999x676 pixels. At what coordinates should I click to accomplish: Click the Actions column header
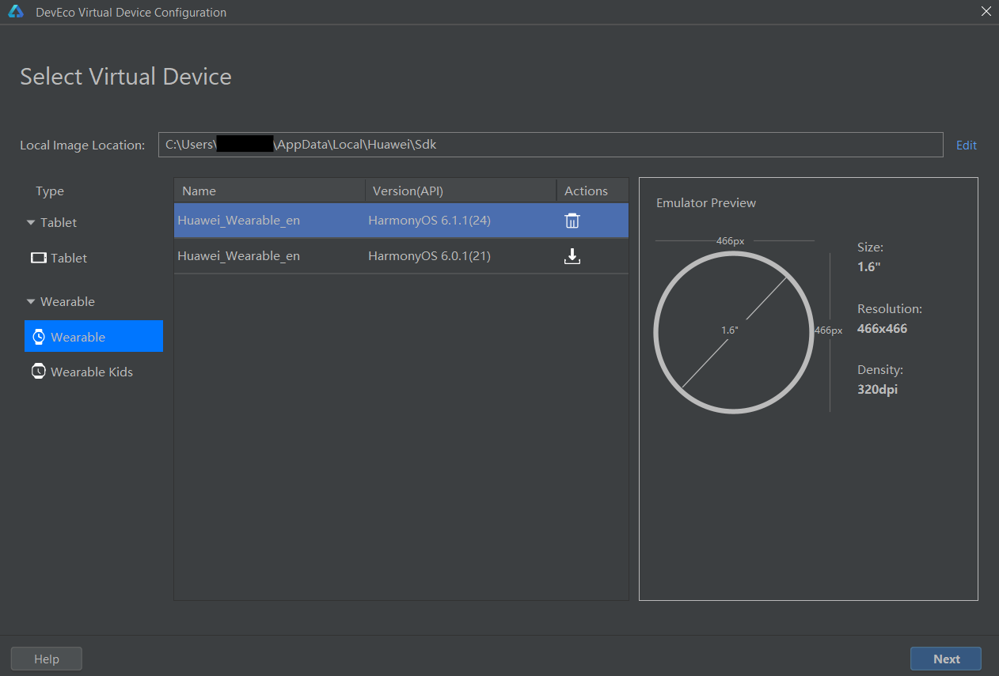pos(592,191)
